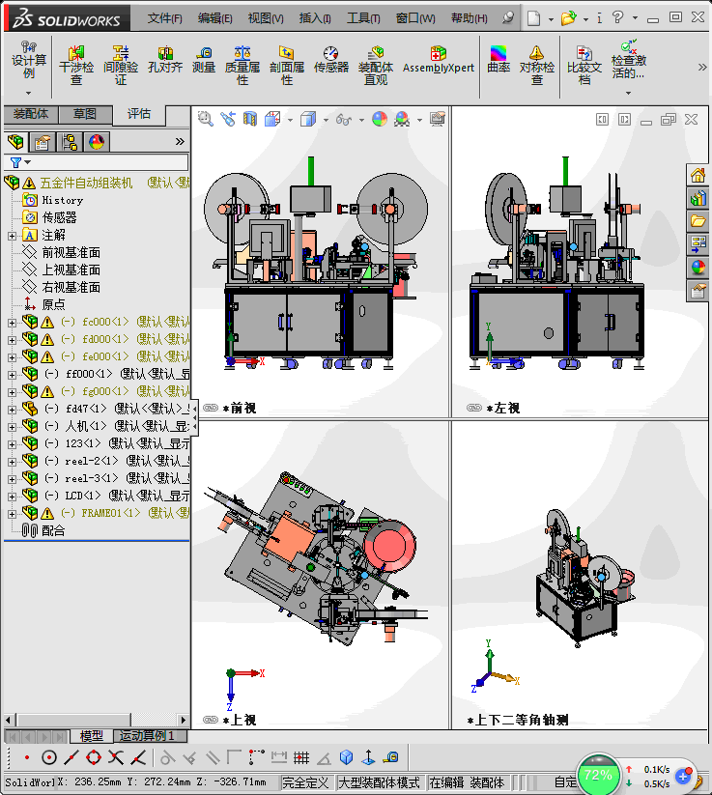Open the PropertyManager tab icon
This screenshot has width=712, height=795.
[43, 142]
